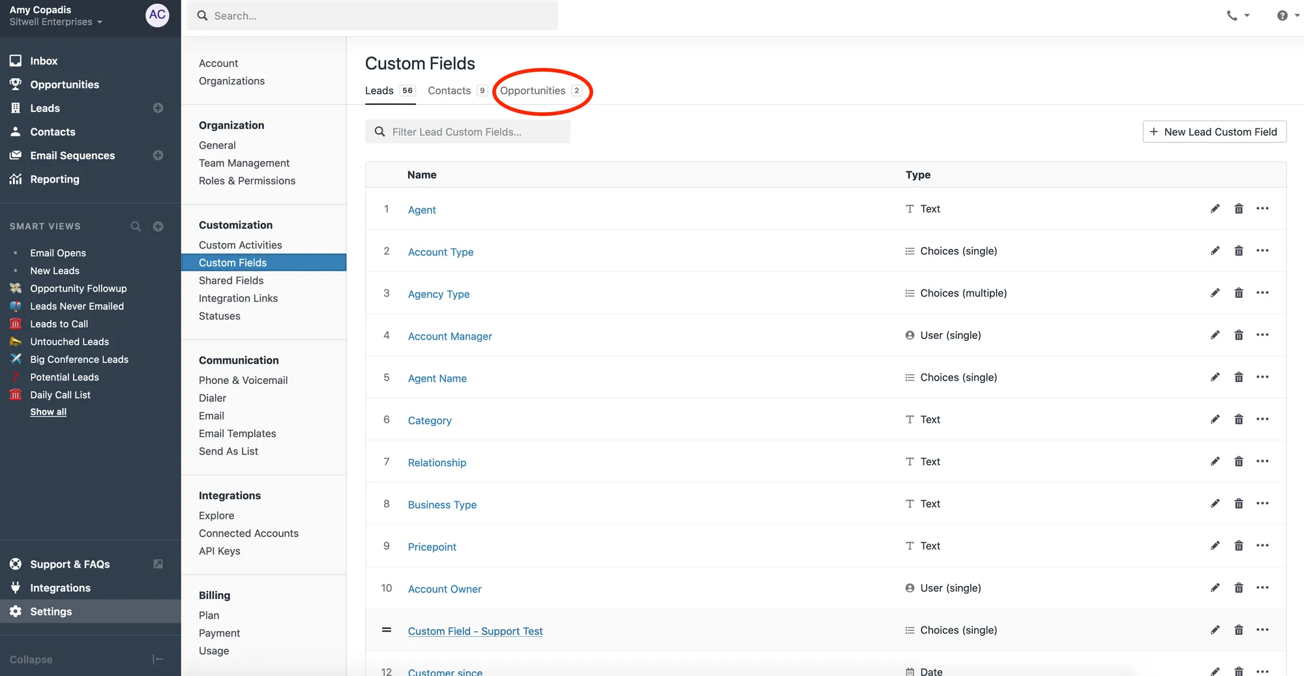Open the Sitwell Enterprises organization dropdown
The width and height of the screenshot is (1304, 676).
click(56, 22)
